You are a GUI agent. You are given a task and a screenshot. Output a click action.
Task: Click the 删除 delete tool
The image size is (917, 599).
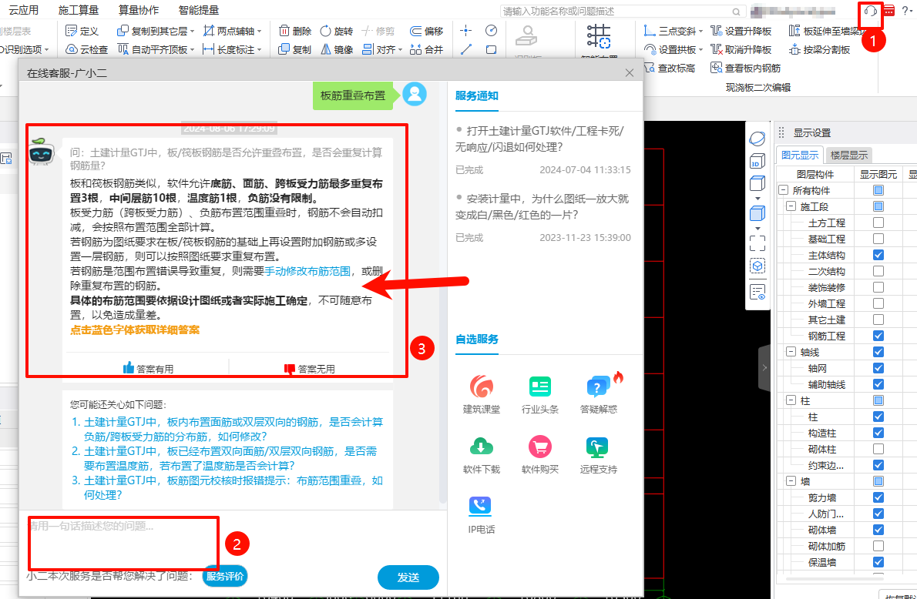point(295,31)
